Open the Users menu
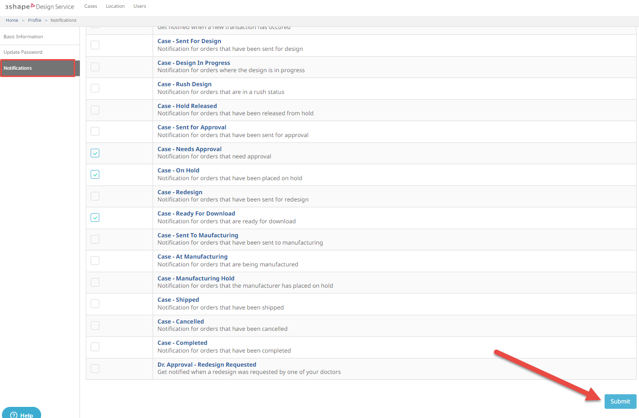 [x=140, y=6]
